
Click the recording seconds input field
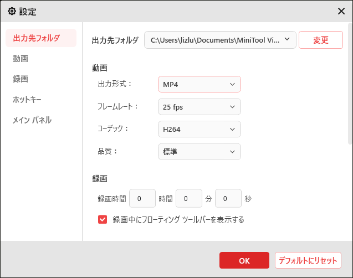228,198
